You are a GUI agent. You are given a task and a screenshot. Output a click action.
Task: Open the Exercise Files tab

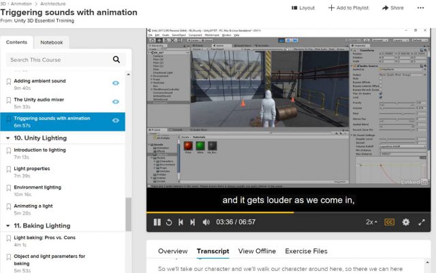tap(306, 251)
